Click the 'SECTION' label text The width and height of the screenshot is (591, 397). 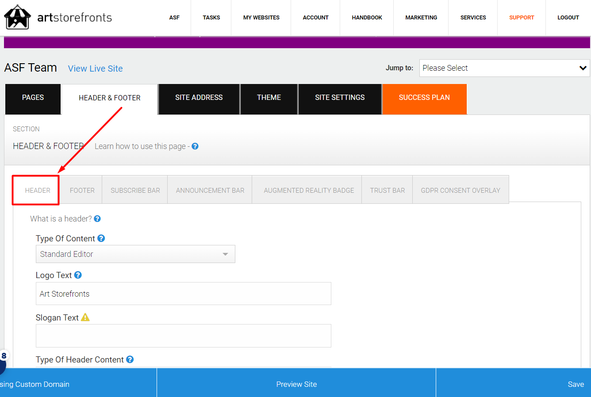tap(26, 129)
